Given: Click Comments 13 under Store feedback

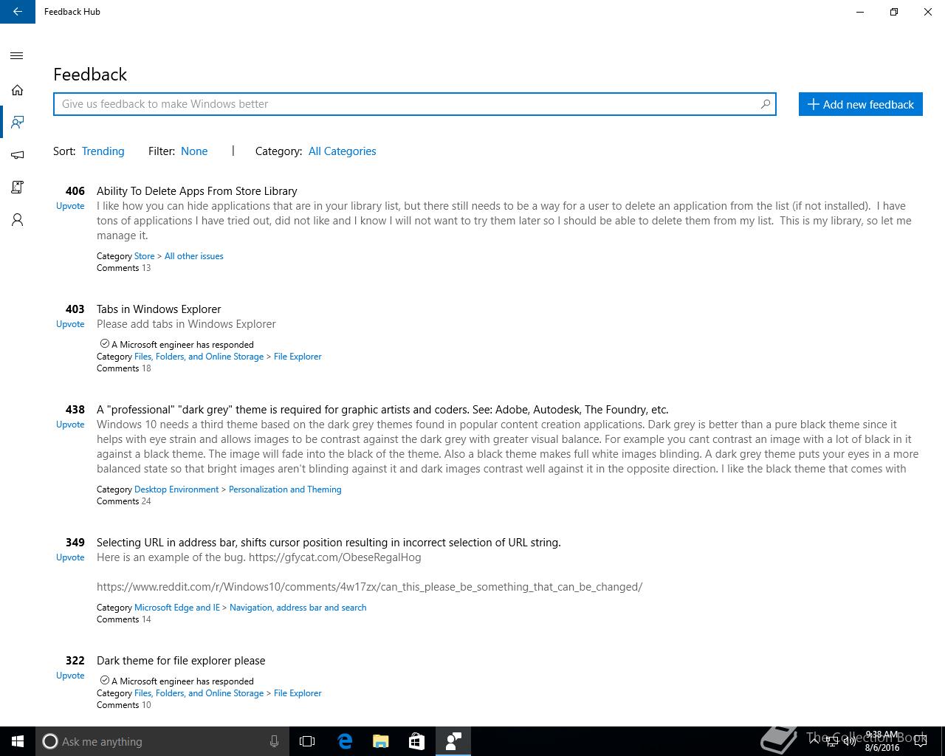Looking at the screenshot, I should pyautogui.click(x=123, y=268).
